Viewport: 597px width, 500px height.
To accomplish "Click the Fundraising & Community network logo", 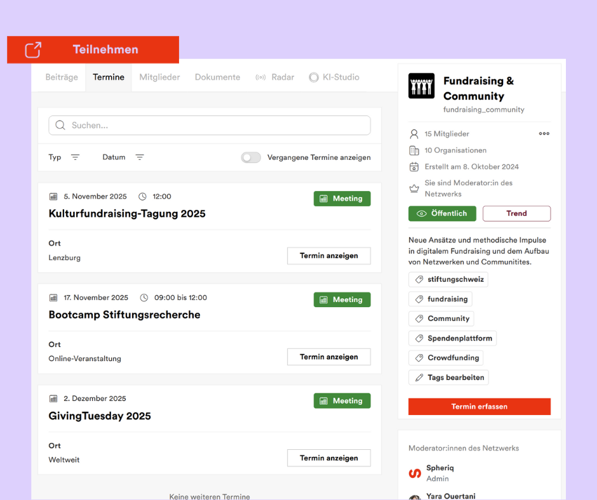I will (422, 86).
